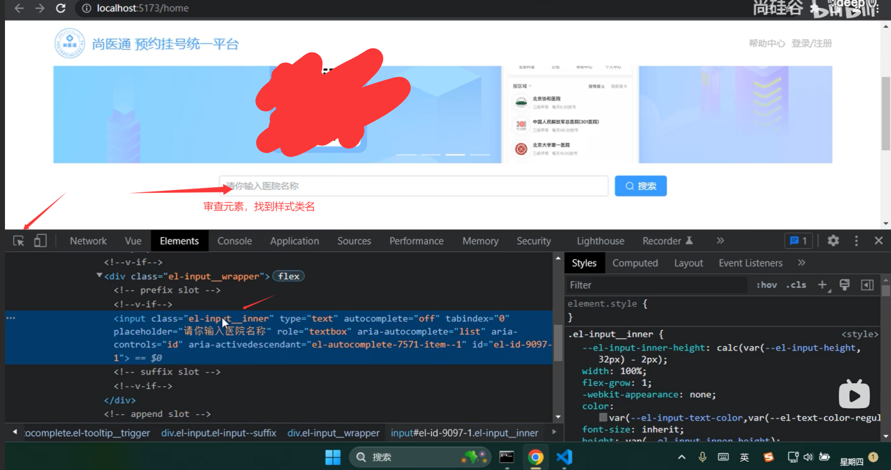Open the Memory tab
This screenshot has height=470, width=891.
480,241
